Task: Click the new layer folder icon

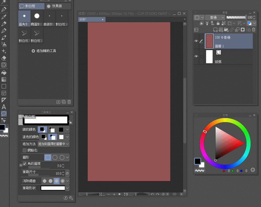Action: point(226,30)
